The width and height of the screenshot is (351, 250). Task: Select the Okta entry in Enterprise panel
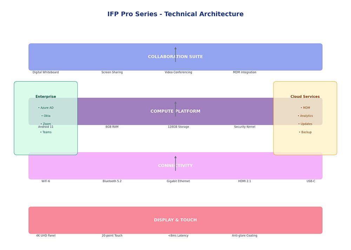click(x=46, y=116)
